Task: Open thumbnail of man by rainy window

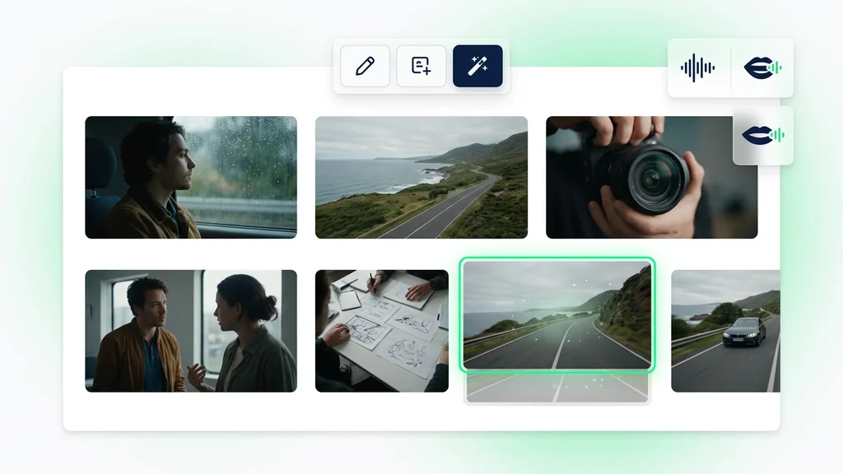Action: [x=191, y=178]
